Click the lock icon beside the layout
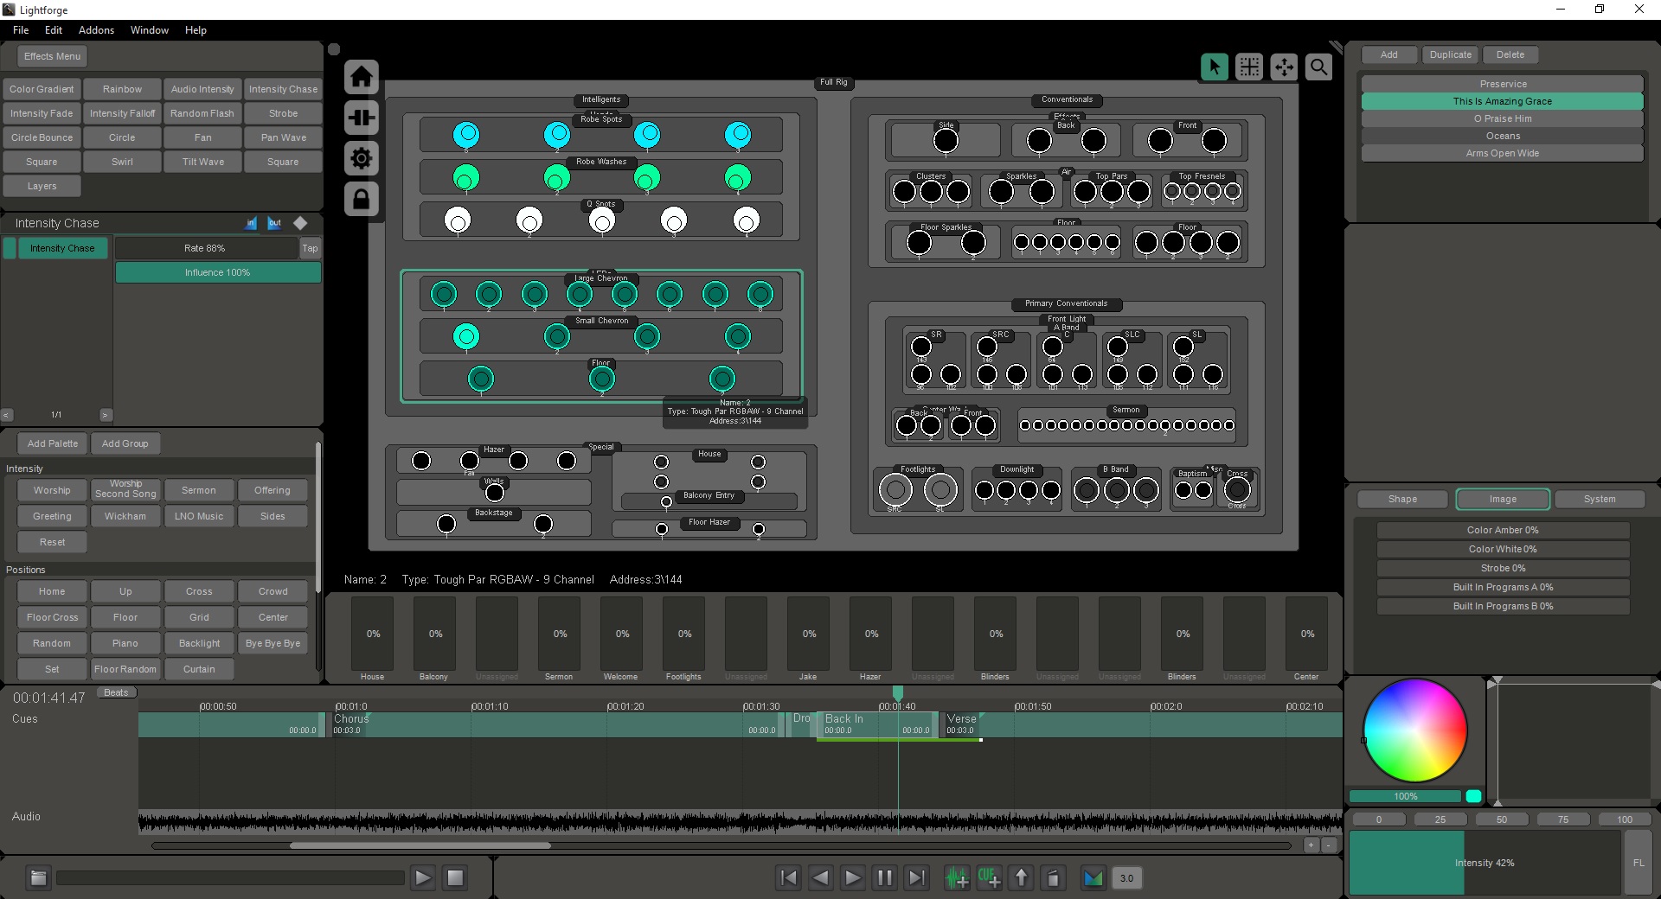Image resolution: width=1661 pixels, height=899 pixels. 362,199
